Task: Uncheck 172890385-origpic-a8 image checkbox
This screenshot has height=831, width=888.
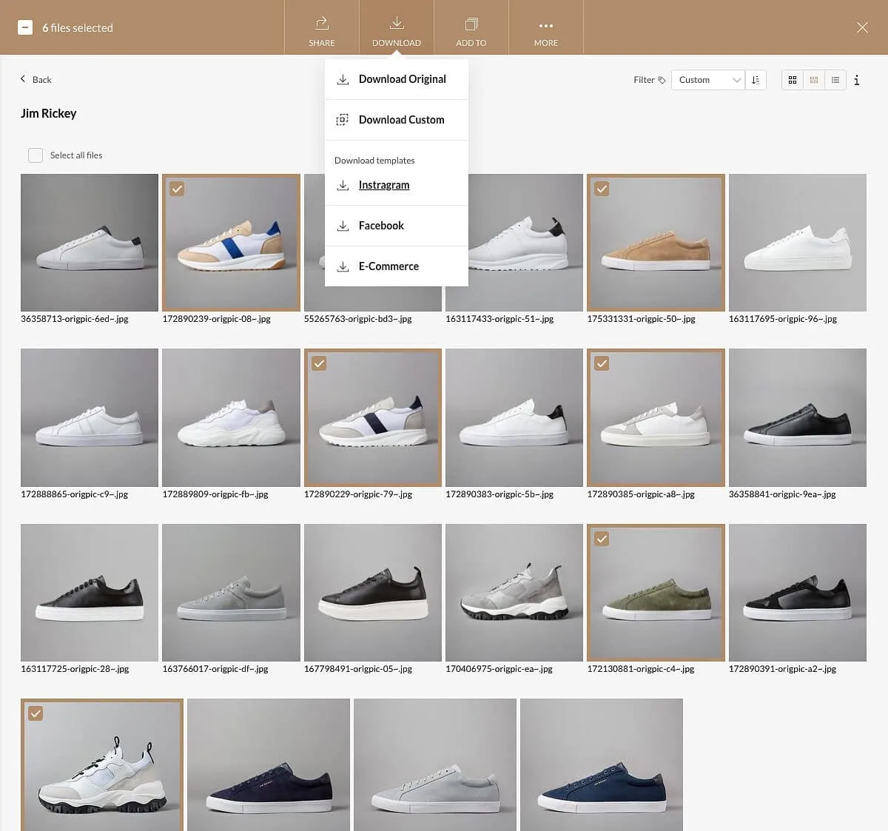Action: tap(602, 363)
